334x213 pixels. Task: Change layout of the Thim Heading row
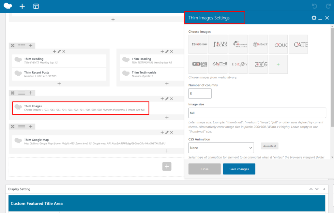coord(22,46)
